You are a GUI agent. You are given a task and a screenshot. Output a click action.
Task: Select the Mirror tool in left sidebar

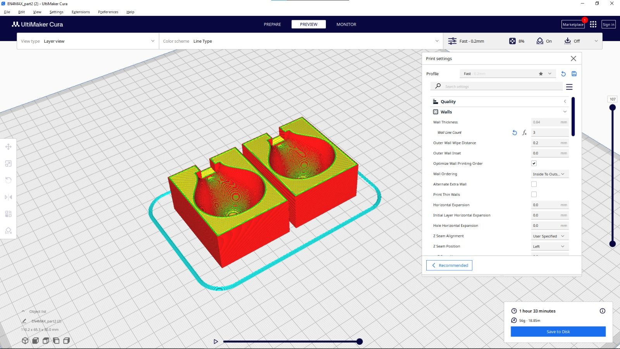tap(8, 197)
